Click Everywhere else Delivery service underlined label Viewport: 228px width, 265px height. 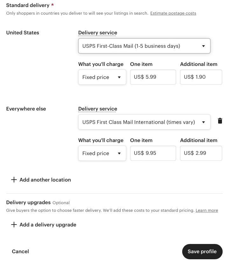pos(98,109)
